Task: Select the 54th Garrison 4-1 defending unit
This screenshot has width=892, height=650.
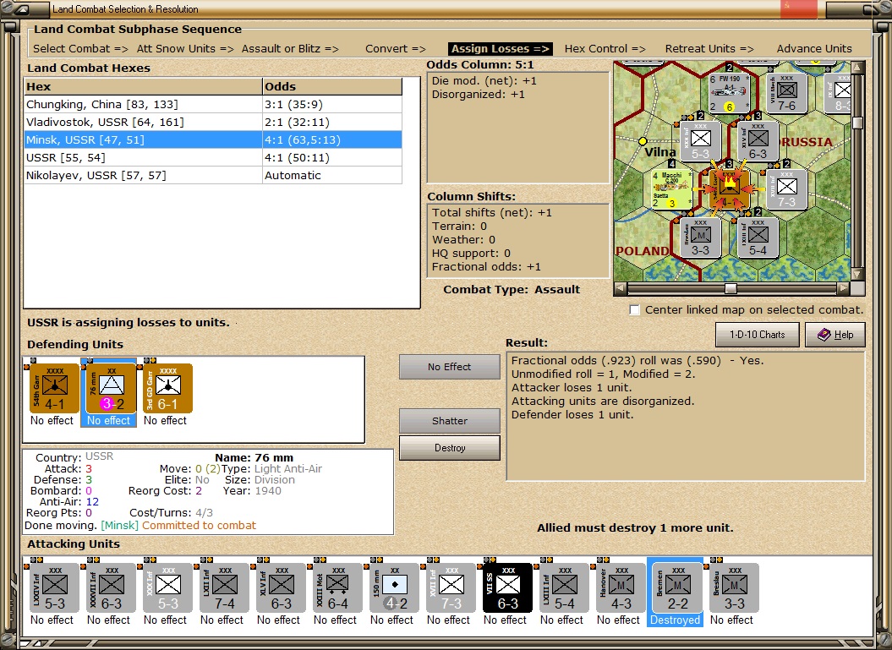Action: click(54, 389)
